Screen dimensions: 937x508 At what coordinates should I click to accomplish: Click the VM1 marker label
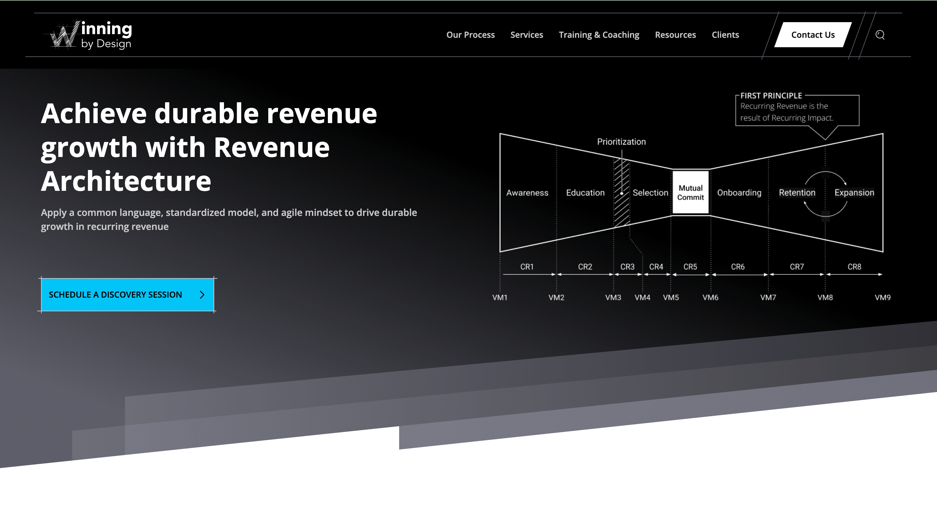[500, 297]
